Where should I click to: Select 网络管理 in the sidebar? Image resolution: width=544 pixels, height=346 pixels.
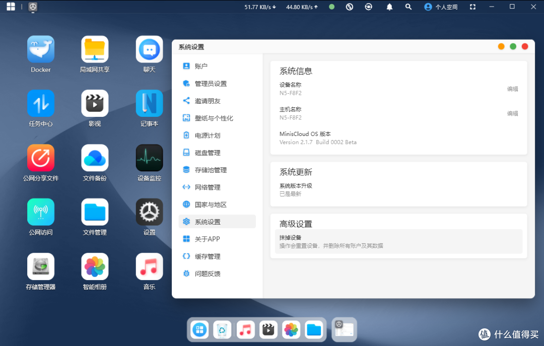(x=217, y=187)
